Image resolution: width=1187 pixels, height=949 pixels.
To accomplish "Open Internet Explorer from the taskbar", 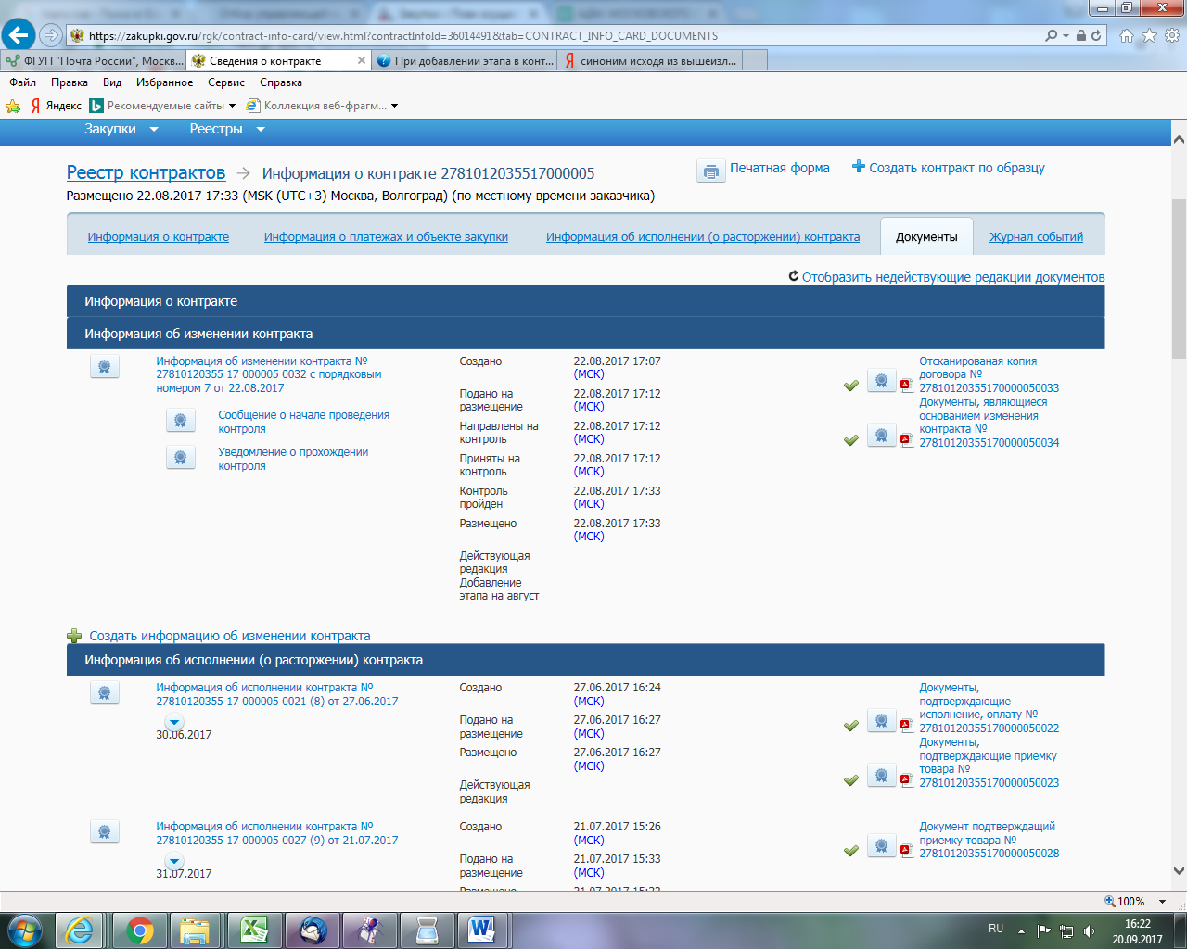I will point(80,930).
